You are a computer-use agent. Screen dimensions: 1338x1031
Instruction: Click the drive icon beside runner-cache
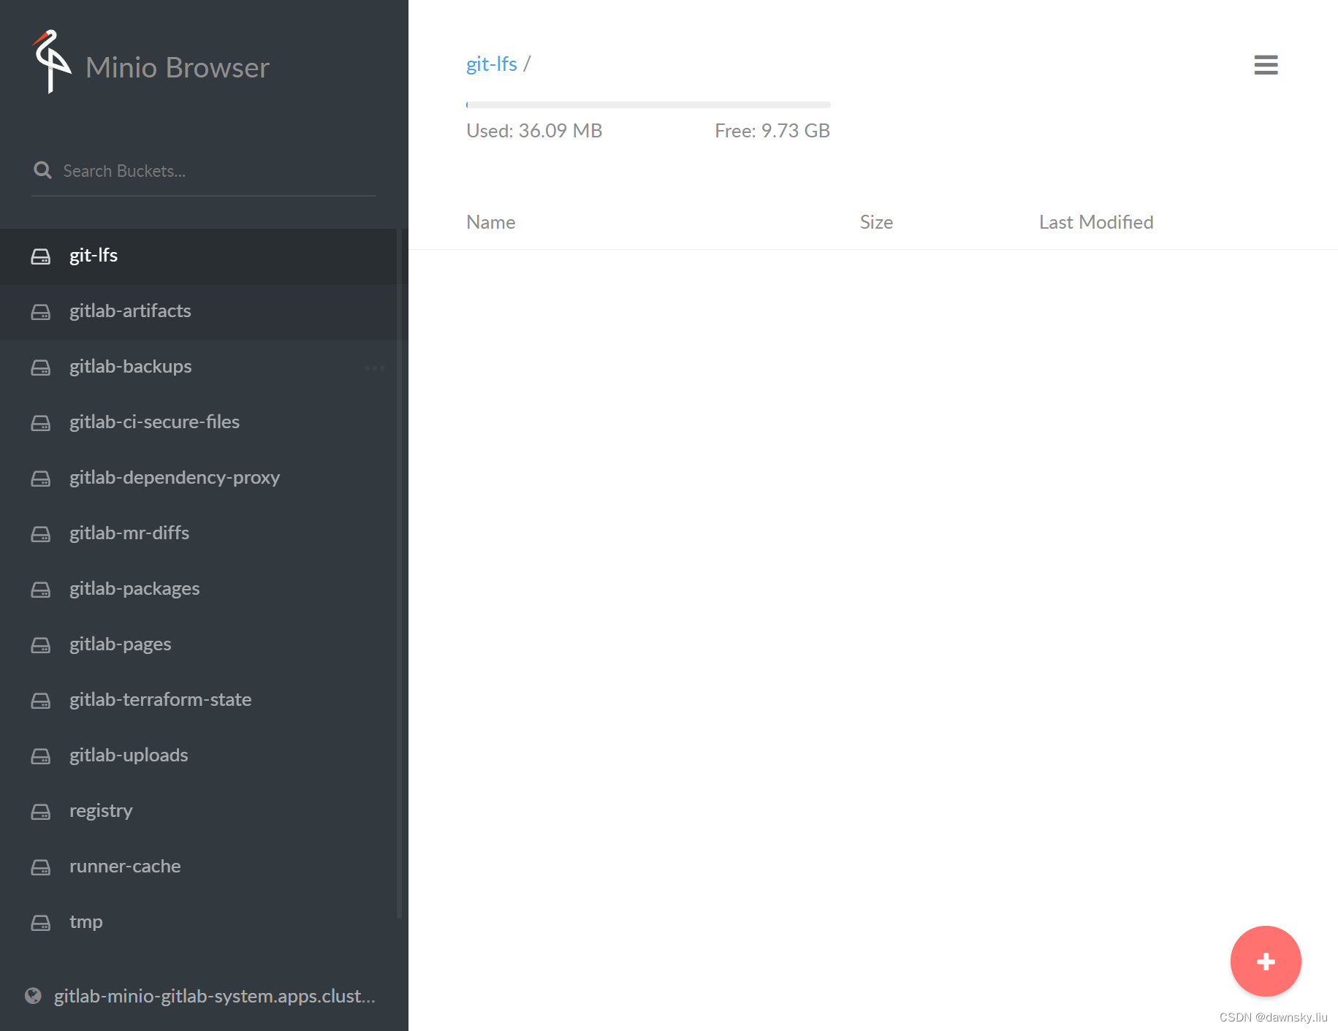click(x=41, y=867)
